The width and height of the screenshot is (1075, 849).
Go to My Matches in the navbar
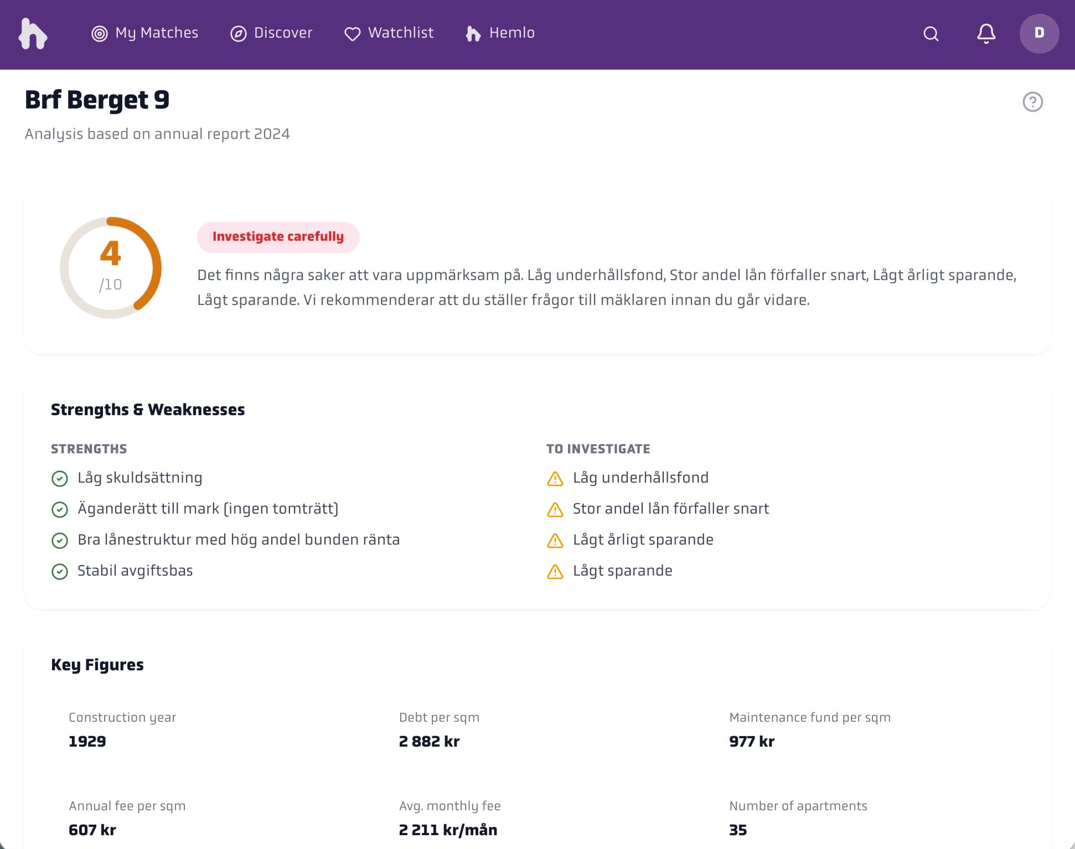point(156,34)
